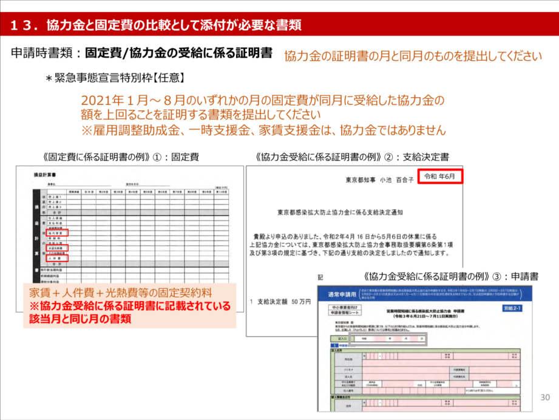Click the '別紙2-1' label on the application form
The height and width of the screenshot is (420, 559).
512,308
